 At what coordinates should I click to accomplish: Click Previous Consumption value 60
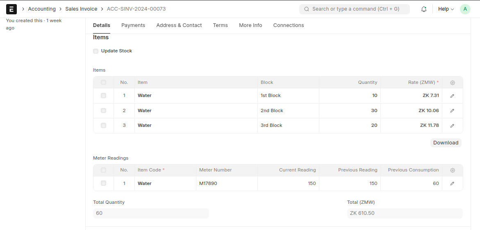coord(412,184)
